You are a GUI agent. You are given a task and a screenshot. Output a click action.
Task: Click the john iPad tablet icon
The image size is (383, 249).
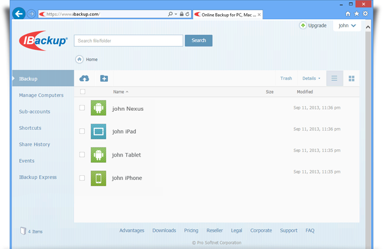pos(98,131)
